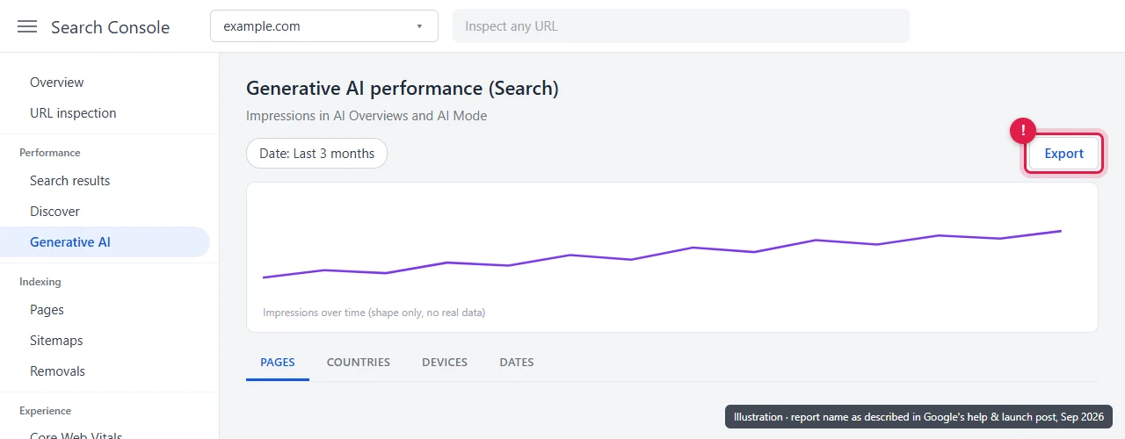This screenshot has width=1125, height=439.
Task: Select Generative AI in sidebar
Action: [105, 242]
